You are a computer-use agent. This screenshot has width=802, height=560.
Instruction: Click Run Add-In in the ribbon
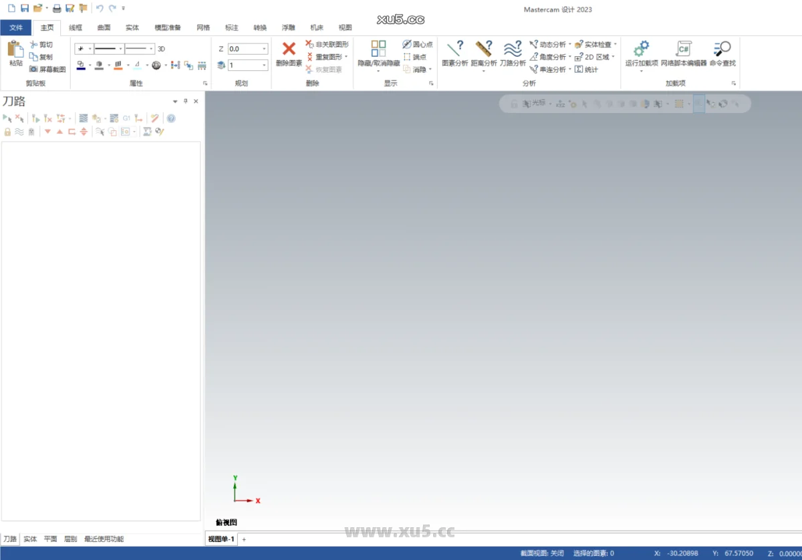[x=640, y=53]
